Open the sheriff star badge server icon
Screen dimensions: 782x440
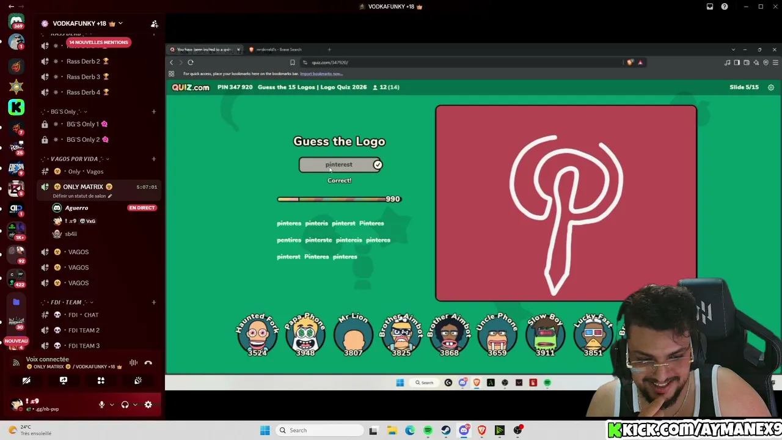pyautogui.click(x=16, y=86)
